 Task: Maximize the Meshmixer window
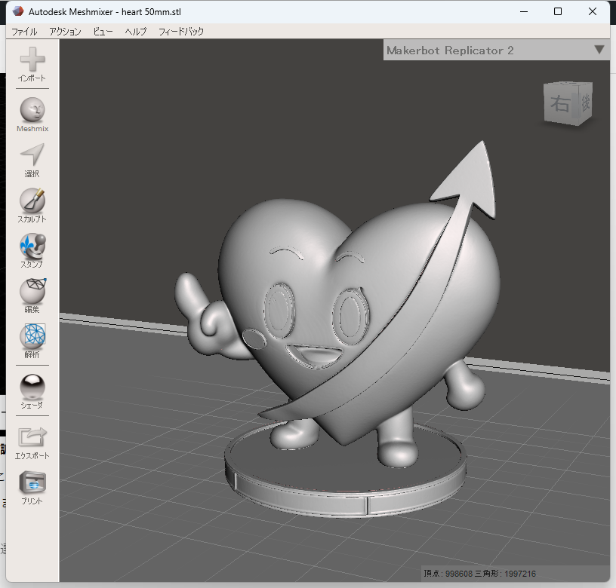558,11
